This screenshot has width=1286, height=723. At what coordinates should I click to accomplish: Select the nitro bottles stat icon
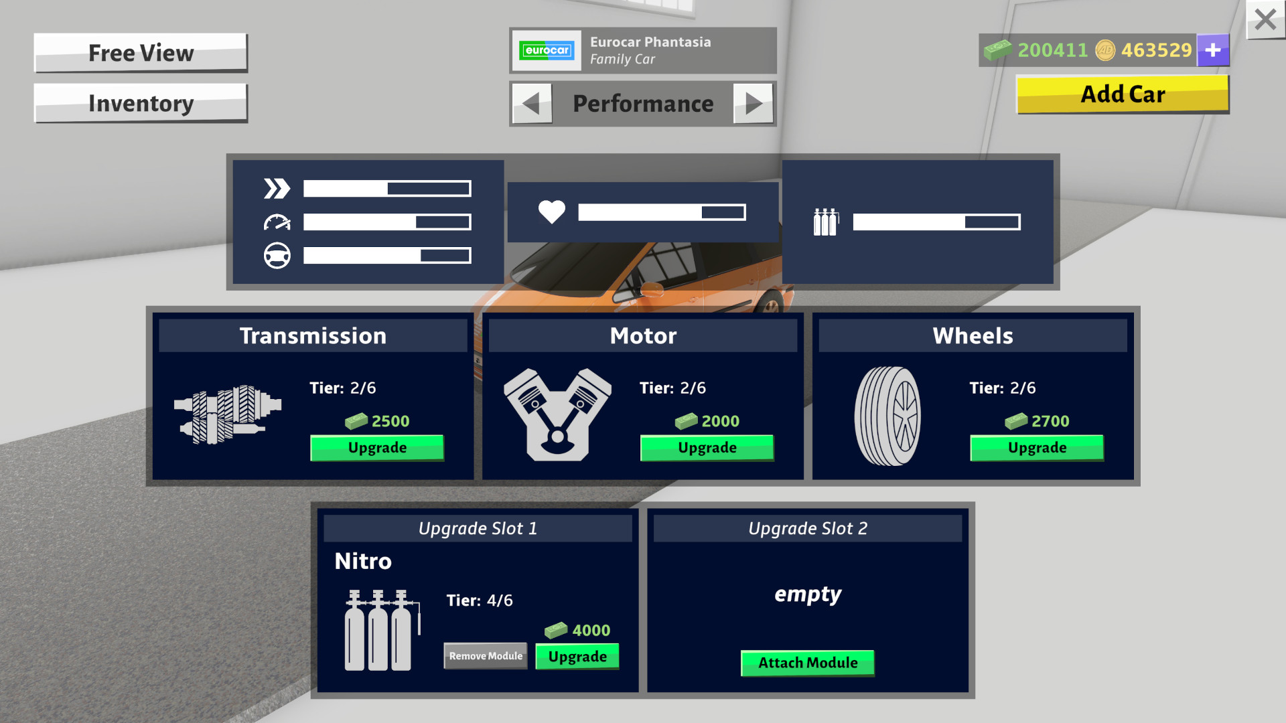click(x=825, y=221)
